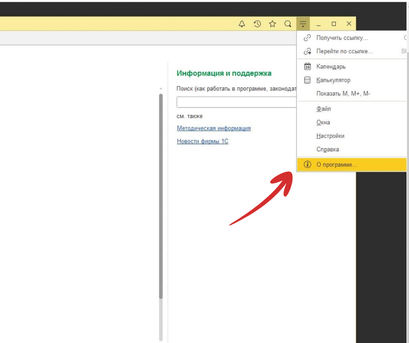Expand the Файл submenu
Viewport: 409px width, 343px height.
324,109
